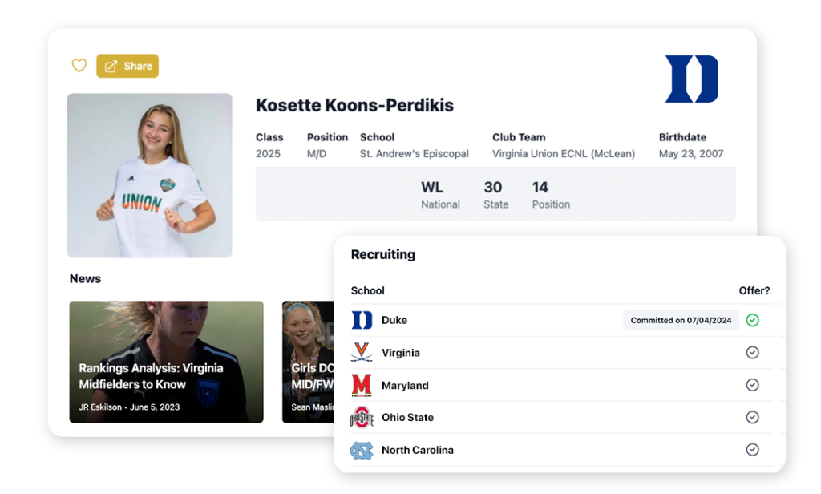
Task: Click the Recruiting panel heading
Action: pyautogui.click(x=383, y=254)
